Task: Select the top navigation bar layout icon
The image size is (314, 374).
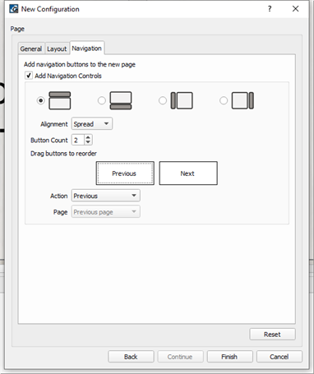Action: [60, 100]
